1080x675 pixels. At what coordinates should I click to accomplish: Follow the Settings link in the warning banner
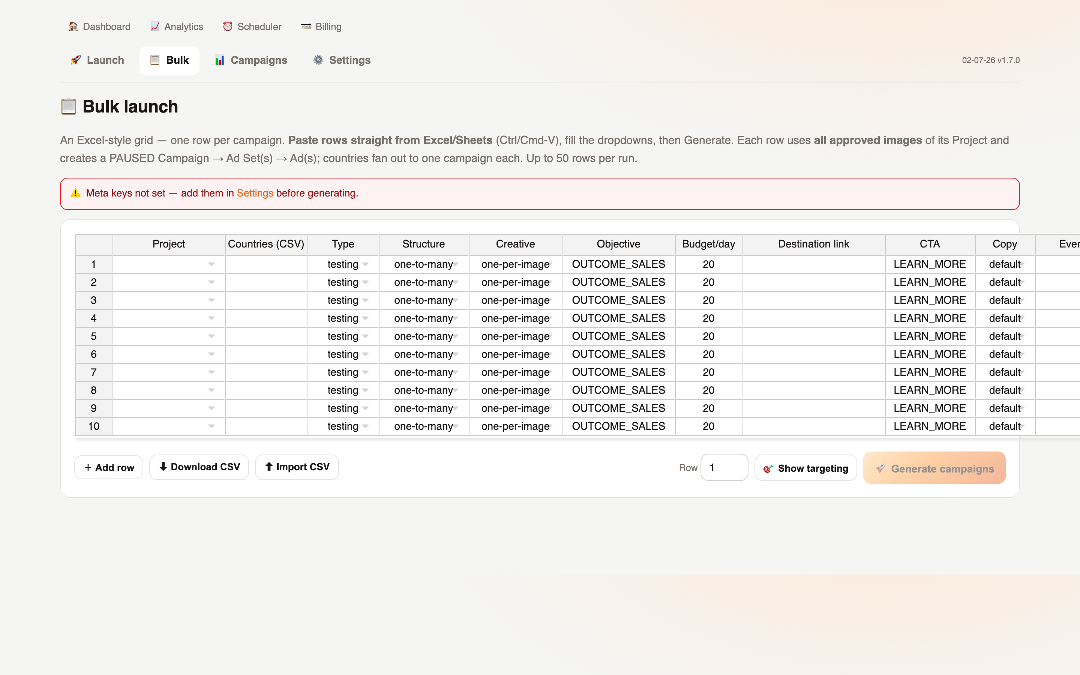[x=255, y=193]
